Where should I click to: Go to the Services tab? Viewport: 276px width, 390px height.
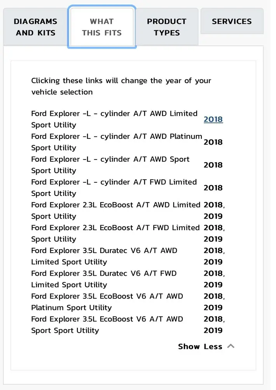[232, 21]
